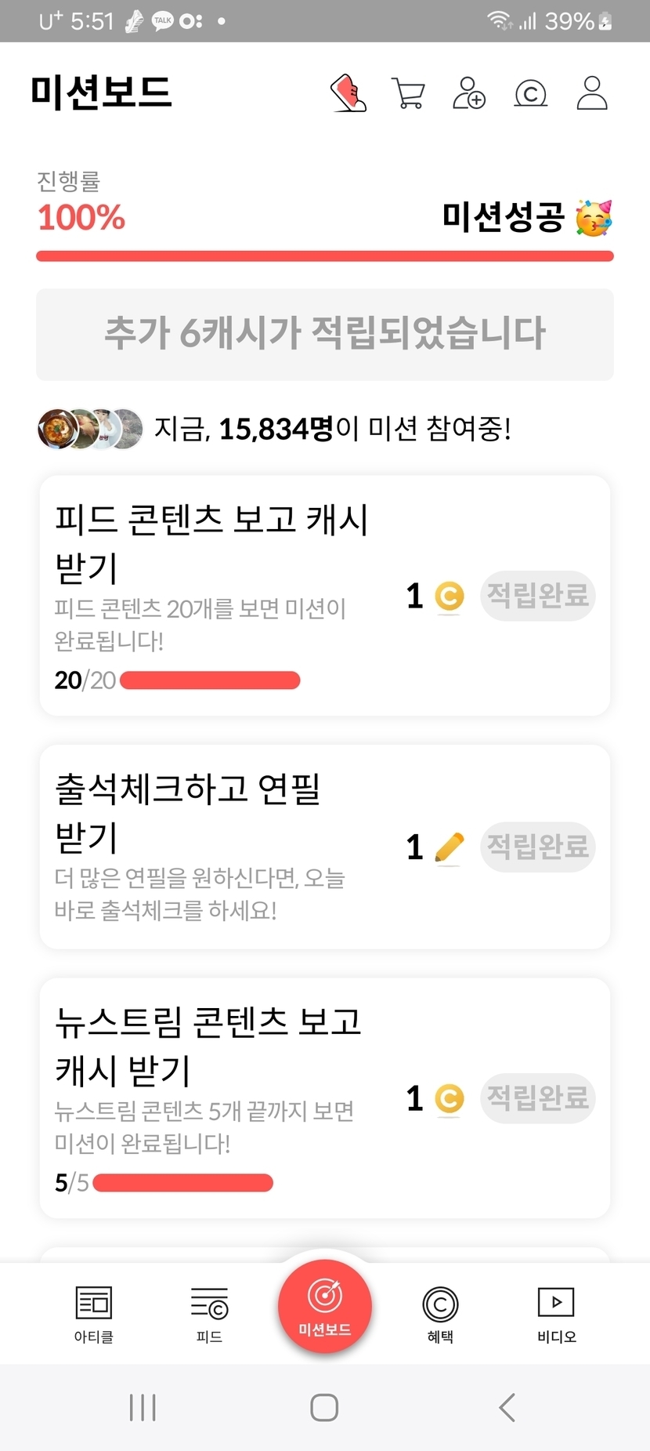Viewport: 650px width, 1451px height.
Task: Open the cash coin icon in header
Action: (530, 94)
